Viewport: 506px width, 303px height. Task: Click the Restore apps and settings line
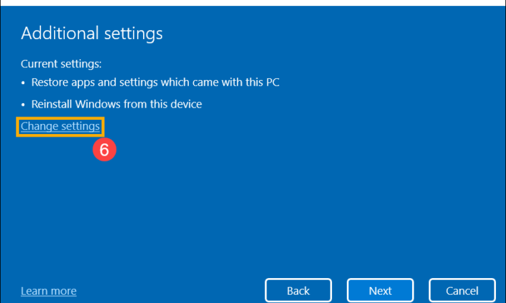click(x=155, y=82)
